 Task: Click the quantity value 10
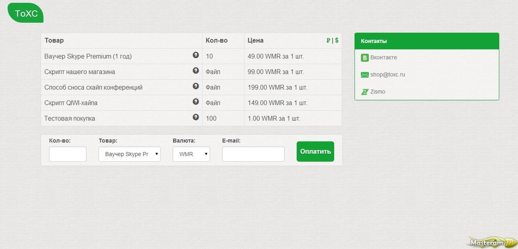point(209,57)
